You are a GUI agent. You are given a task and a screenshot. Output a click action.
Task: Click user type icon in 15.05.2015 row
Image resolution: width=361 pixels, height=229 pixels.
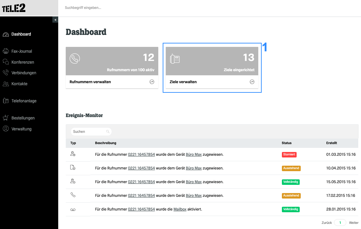click(73, 181)
